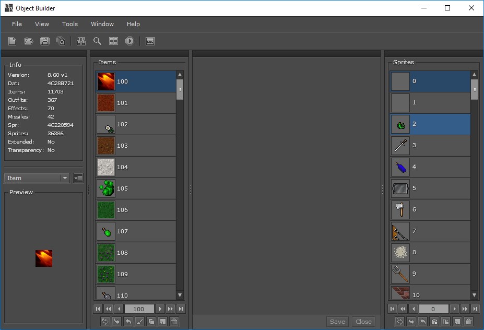The image size is (484, 330).
Task: Click Sprites list scrollbar thumb
Action: pos(475,89)
